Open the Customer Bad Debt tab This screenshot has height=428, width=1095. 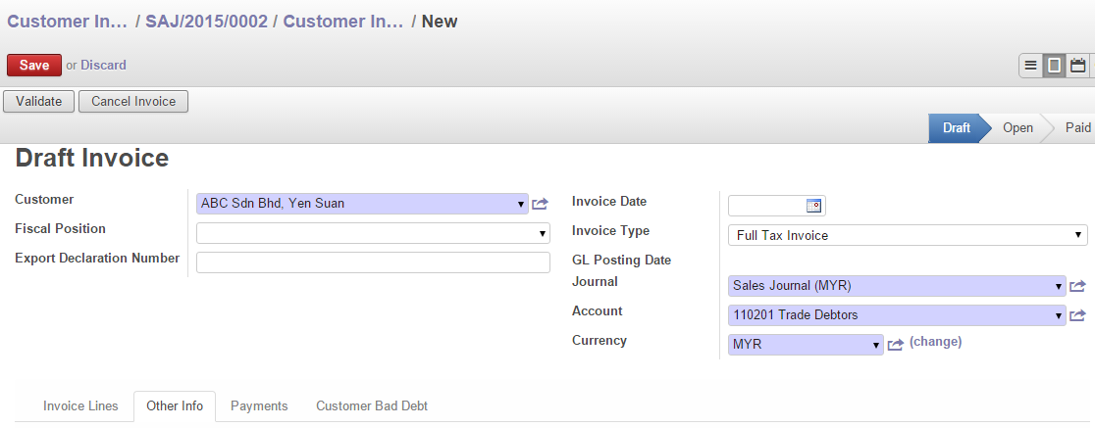(x=372, y=406)
